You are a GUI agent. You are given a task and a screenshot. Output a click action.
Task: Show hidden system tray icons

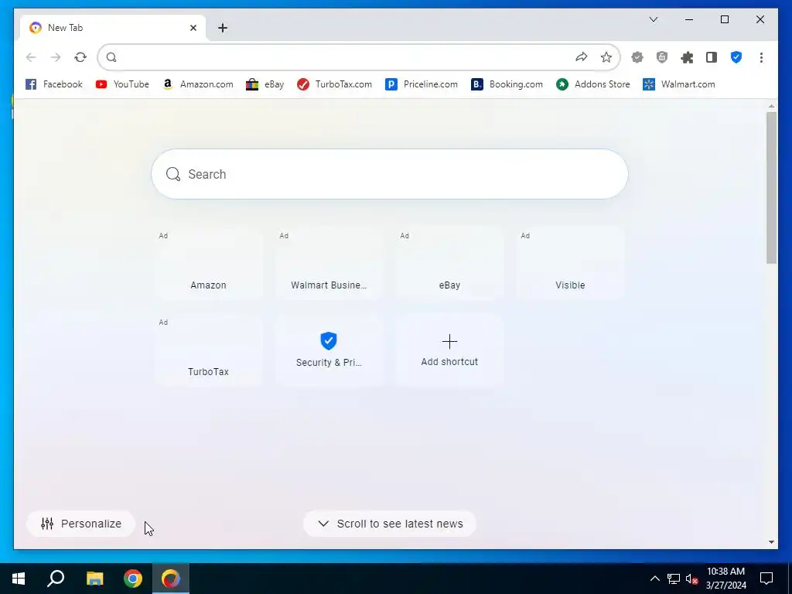pyautogui.click(x=654, y=579)
